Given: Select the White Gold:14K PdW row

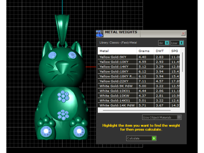Looking at the screenshot, I should tap(139, 105).
